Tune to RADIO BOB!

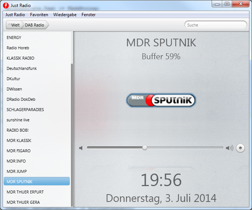click(37, 130)
